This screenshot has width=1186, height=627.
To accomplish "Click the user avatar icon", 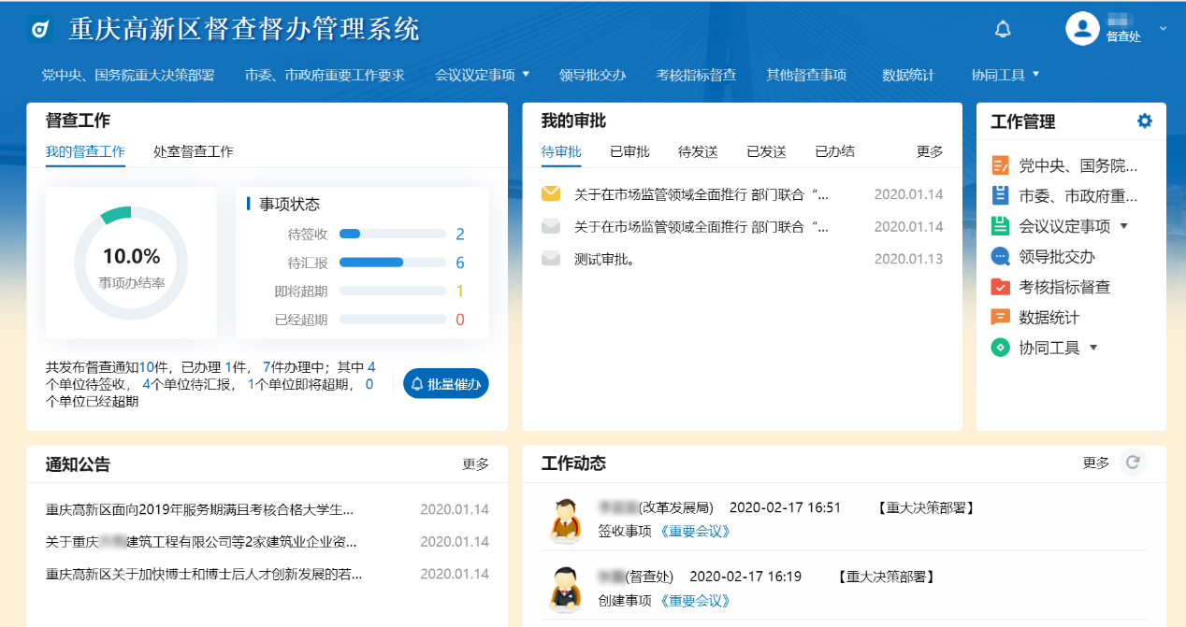I will coord(1082,28).
